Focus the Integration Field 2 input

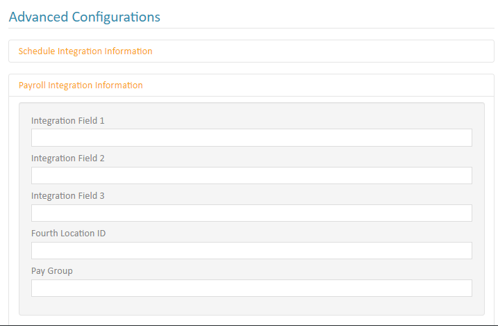(251, 175)
